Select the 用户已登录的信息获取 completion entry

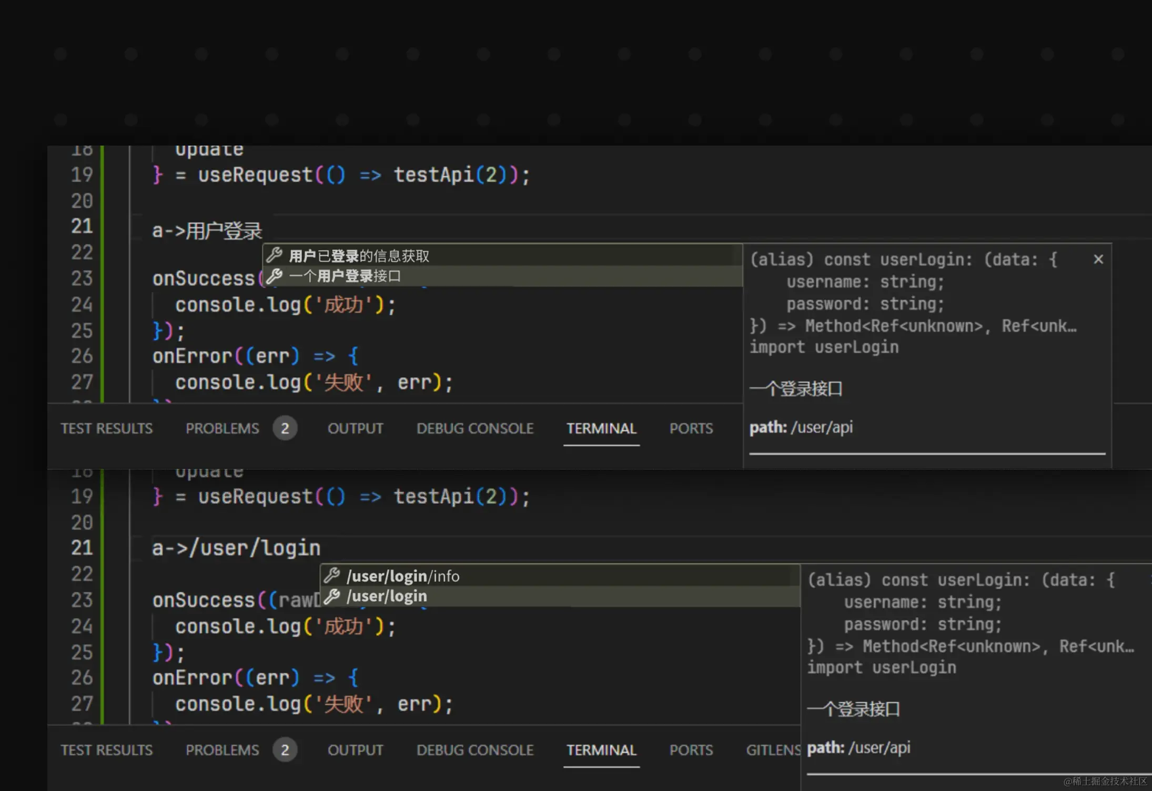click(359, 256)
